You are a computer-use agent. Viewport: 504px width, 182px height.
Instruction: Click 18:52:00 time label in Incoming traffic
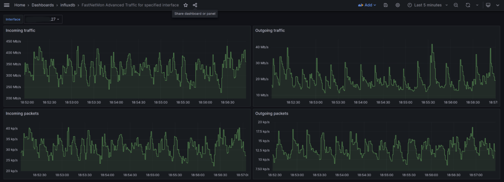coord(27,102)
